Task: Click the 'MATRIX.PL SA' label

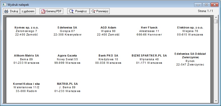Action: click(x=67, y=84)
